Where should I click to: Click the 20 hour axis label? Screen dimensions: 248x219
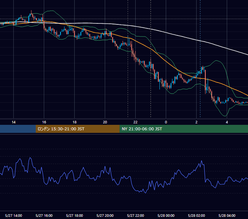105,122
